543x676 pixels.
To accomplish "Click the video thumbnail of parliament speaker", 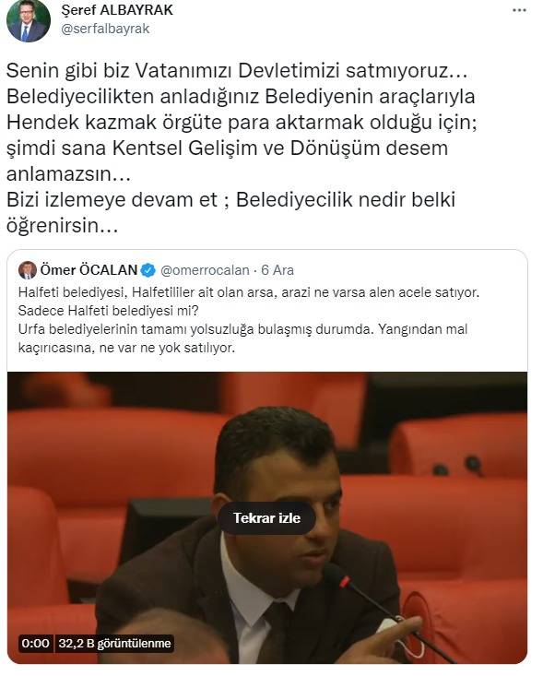I will pos(267,517).
